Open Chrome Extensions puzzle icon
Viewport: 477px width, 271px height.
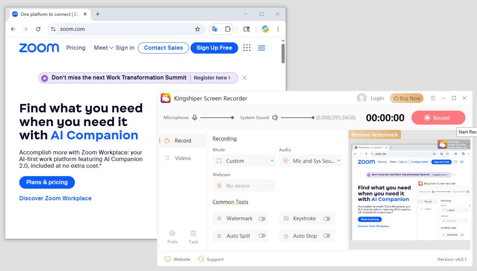click(x=227, y=29)
